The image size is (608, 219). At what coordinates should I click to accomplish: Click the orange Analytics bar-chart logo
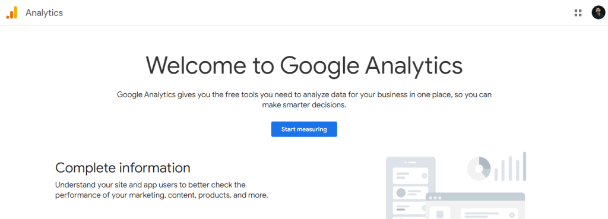tap(12, 12)
